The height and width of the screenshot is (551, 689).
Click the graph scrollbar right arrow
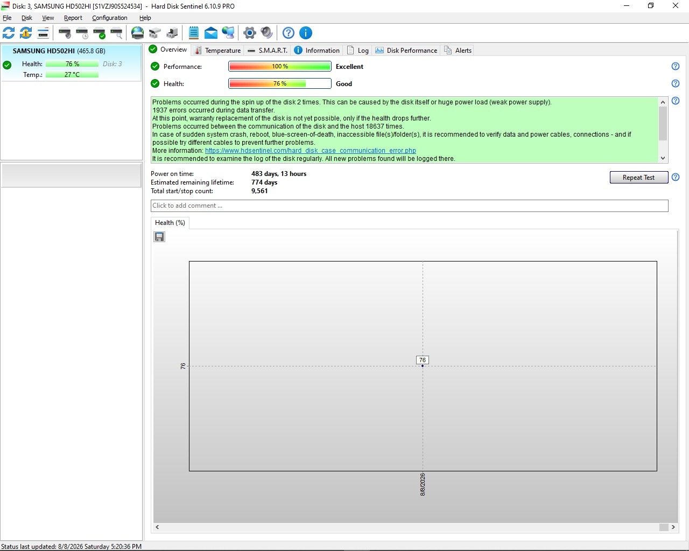(x=673, y=527)
